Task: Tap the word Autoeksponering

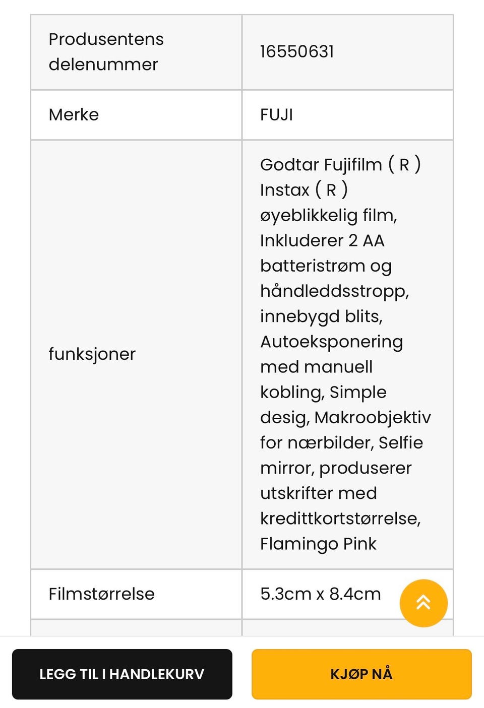Action: 331,342
